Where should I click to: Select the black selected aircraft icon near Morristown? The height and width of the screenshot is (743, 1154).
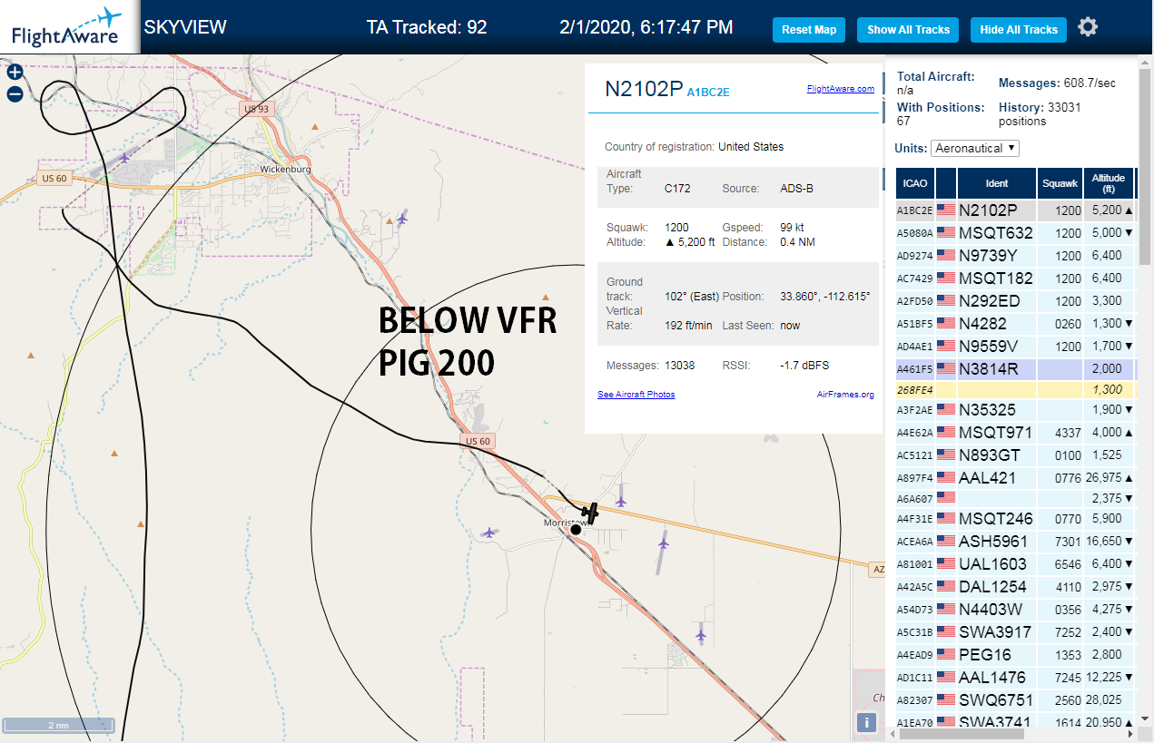coord(590,513)
